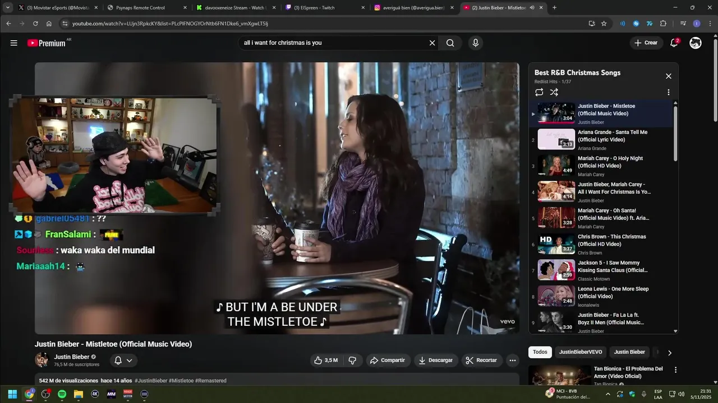Open the three-dot more actions menu below the video
Screen dimensions: 718x403
[x=512, y=360]
